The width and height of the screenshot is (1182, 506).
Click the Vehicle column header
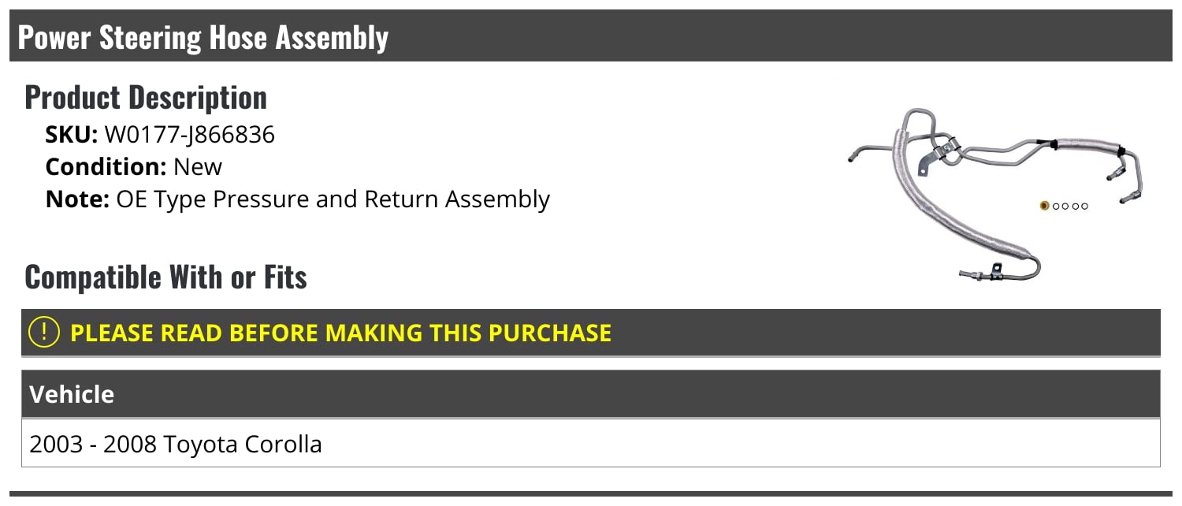pos(72,394)
